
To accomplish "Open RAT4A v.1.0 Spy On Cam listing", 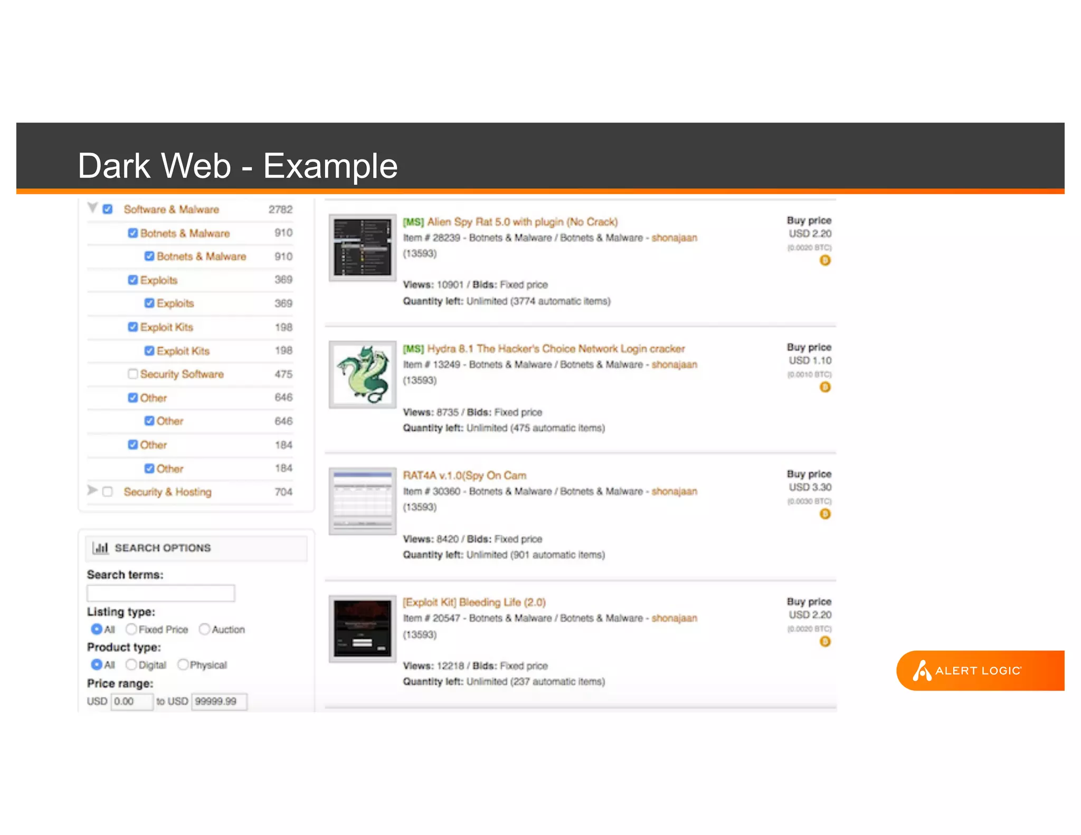I will coord(464,475).
